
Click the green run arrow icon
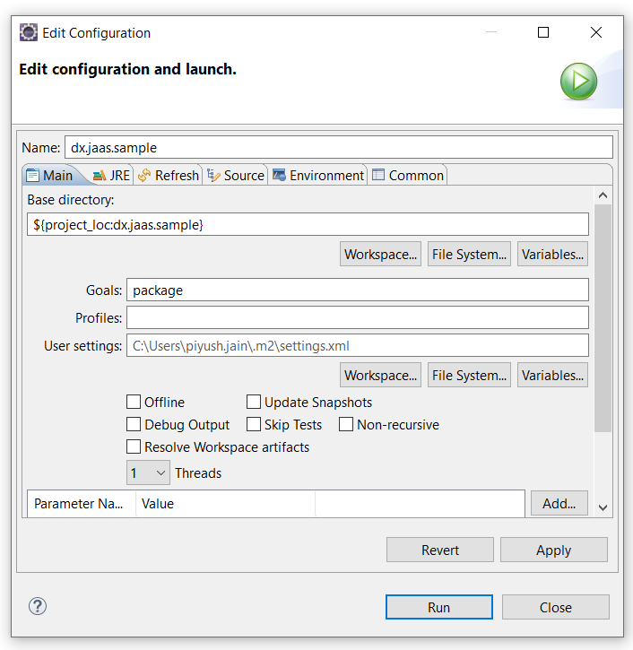[578, 82]
